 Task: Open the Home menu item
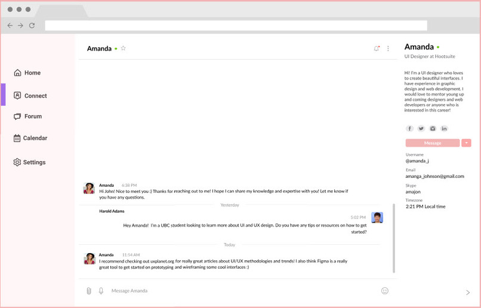[27, 73]
